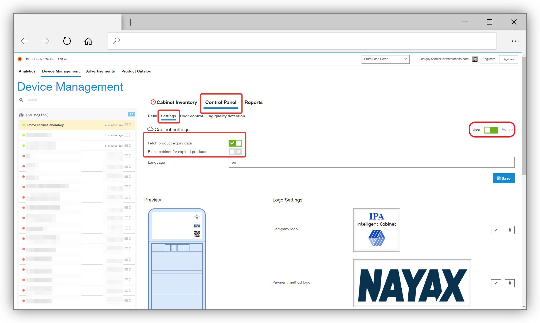The width and height of the screenshot is (540, 323).
Task: Click the blue Save button
Action: coord(503,178)
